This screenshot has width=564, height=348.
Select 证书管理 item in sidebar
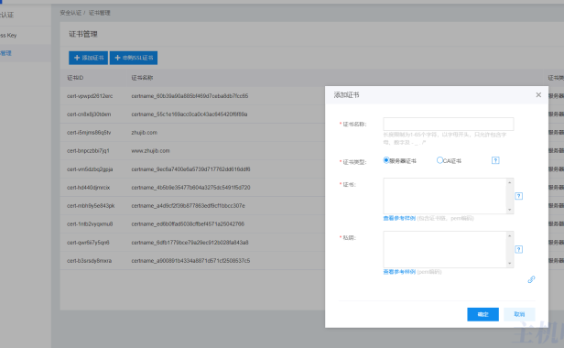[26, 53]
